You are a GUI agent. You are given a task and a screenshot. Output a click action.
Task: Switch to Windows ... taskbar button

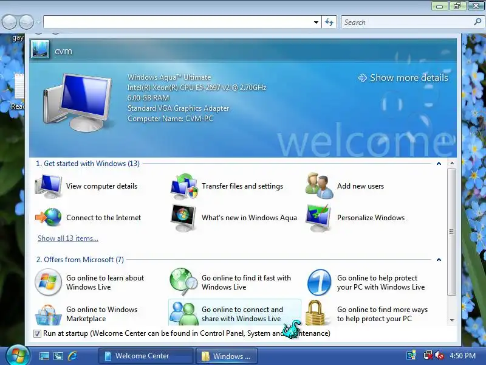point(227,356)
